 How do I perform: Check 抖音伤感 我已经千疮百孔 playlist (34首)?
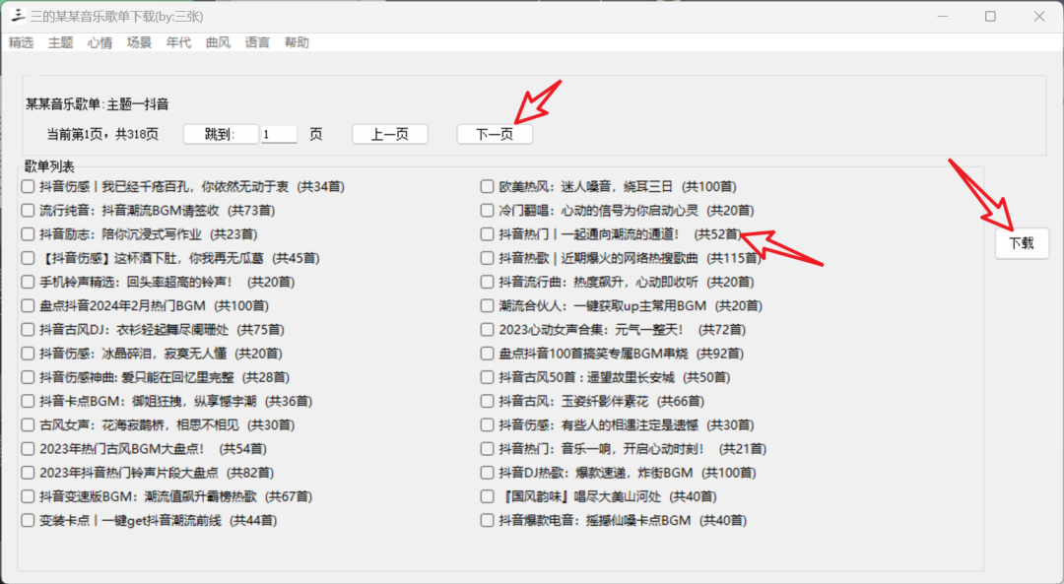click(28, 186)
